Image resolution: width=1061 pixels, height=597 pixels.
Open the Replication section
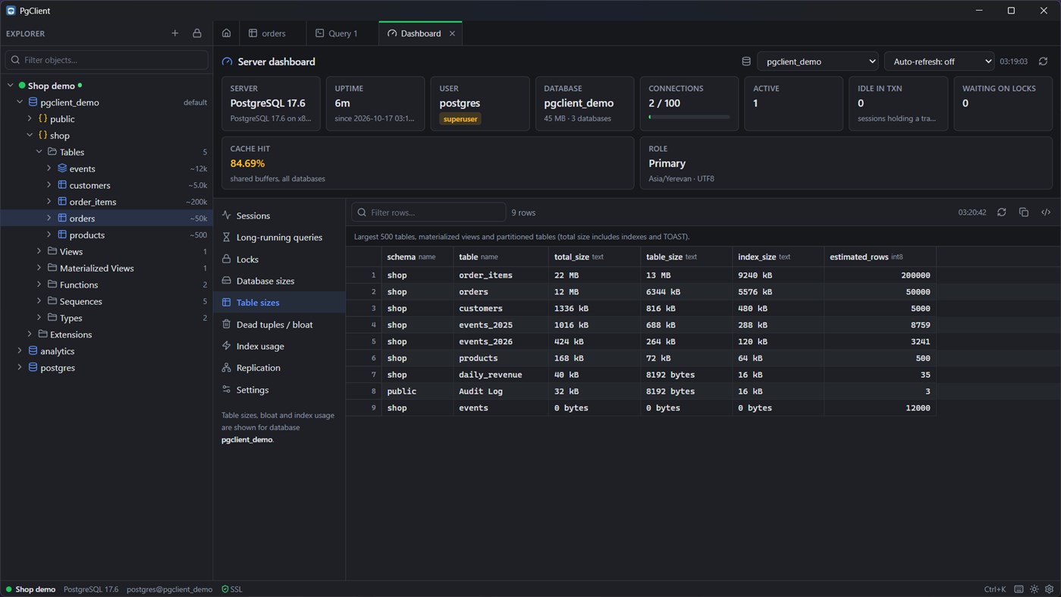(x=280, y=368)
